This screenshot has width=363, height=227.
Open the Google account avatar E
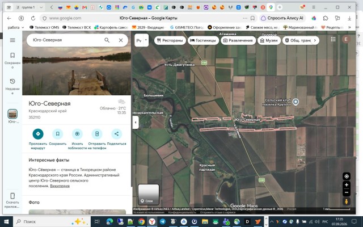pyautogui.click(x=346, y=39)
